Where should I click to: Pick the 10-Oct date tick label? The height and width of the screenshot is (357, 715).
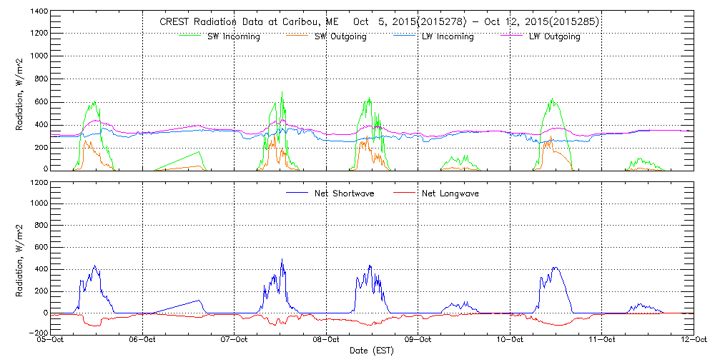pyautogui.click(x=510, y=341)
